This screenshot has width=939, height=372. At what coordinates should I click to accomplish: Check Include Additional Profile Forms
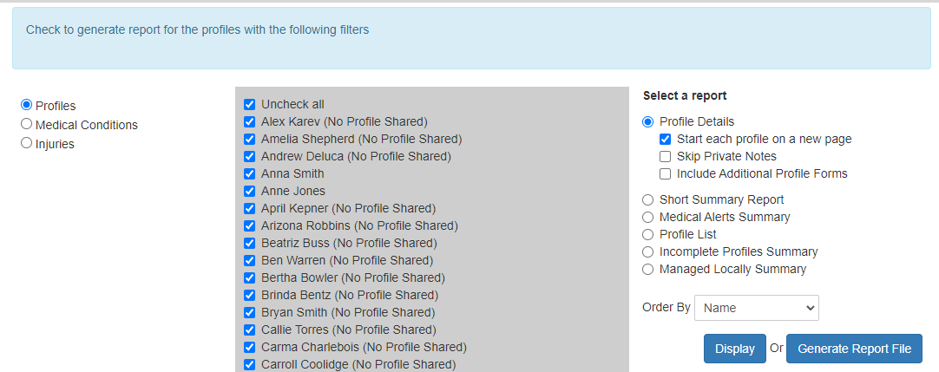pos(666,173)
